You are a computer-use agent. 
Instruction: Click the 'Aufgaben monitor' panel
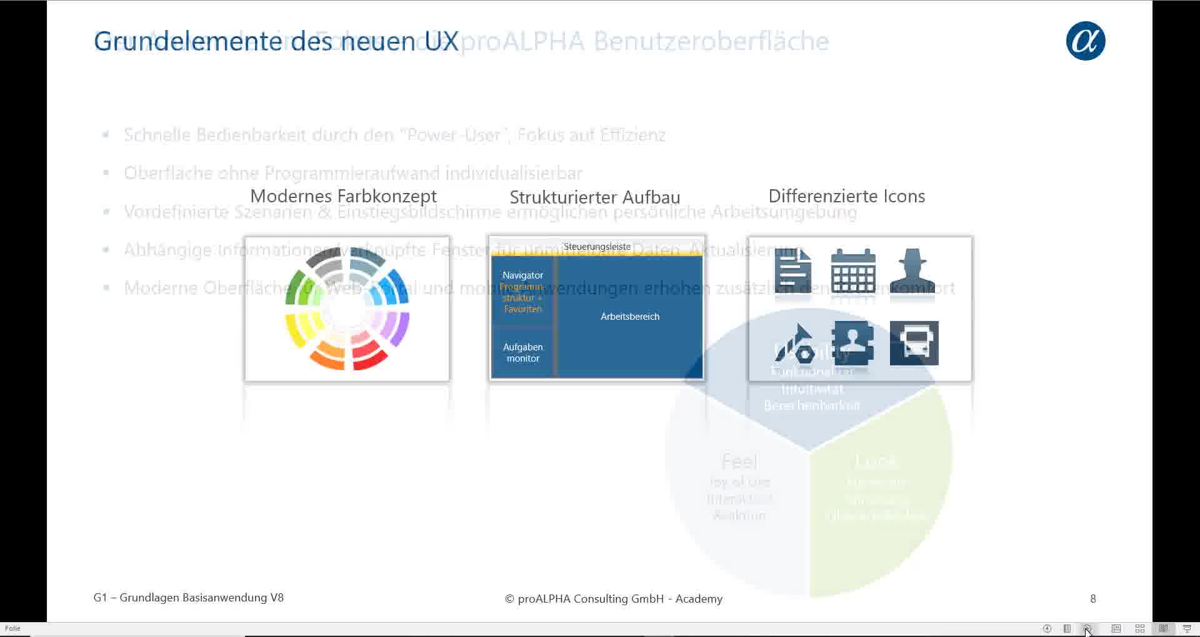522,353
